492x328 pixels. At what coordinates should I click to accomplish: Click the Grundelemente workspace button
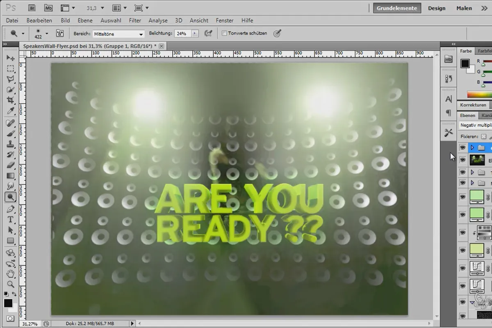pyautogui.click(x=397, y=8)
